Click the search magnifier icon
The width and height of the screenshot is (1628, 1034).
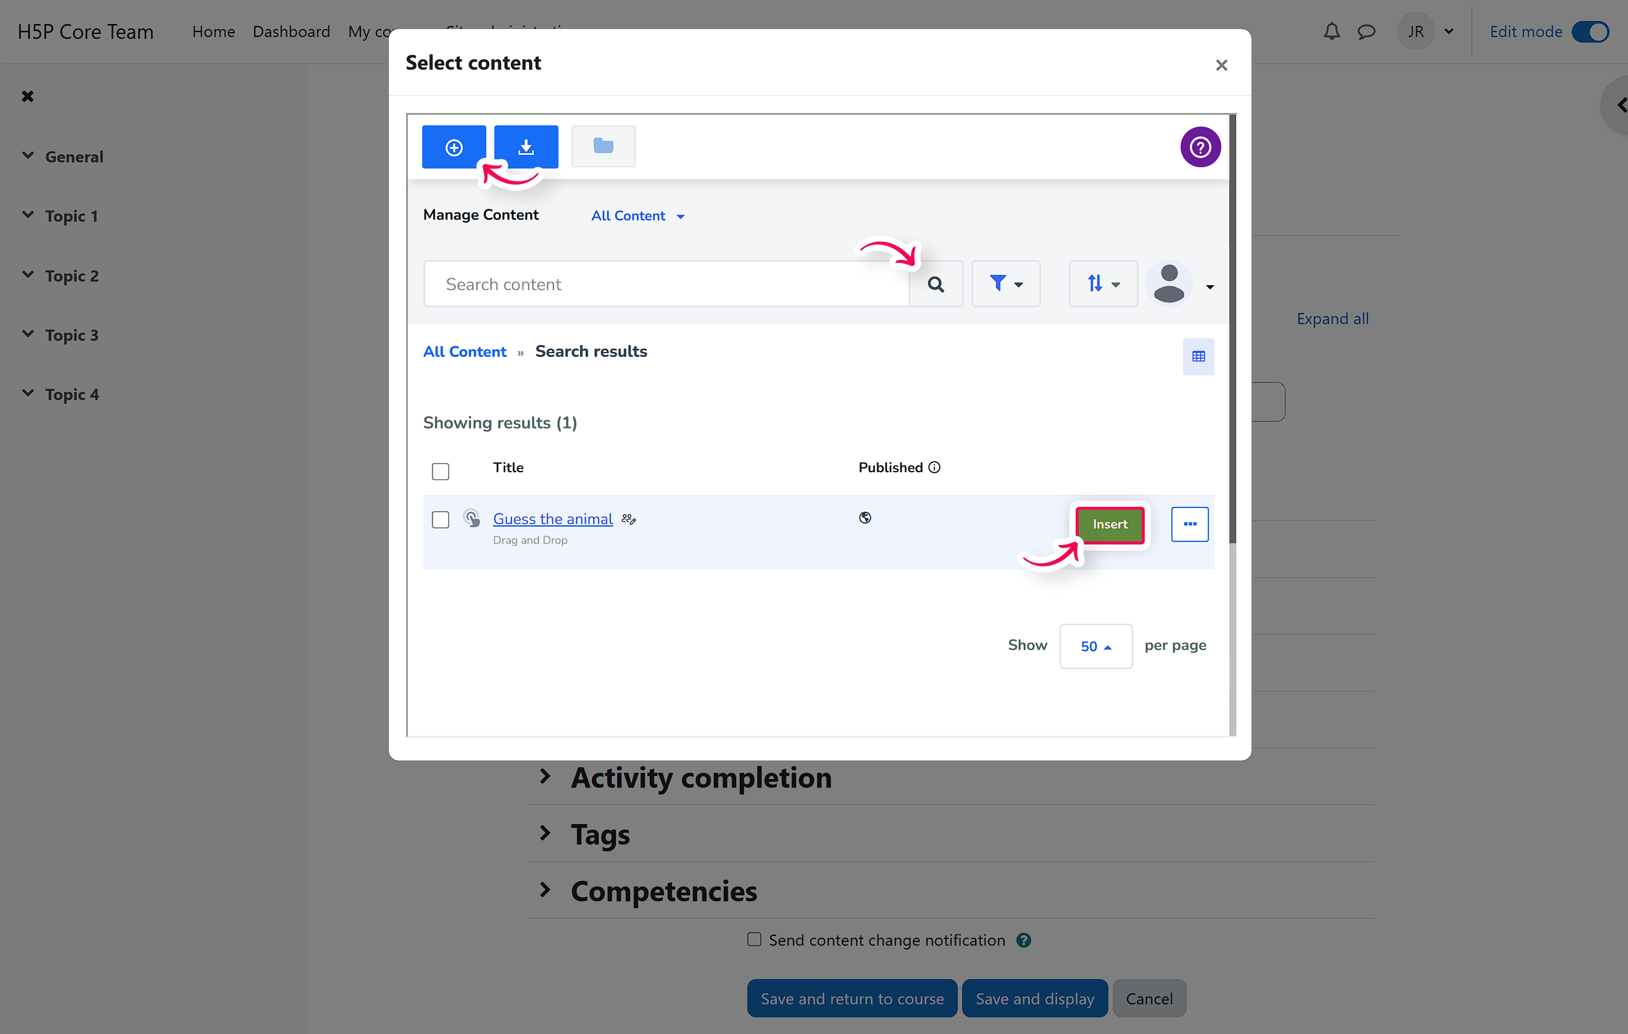(935, 284)
